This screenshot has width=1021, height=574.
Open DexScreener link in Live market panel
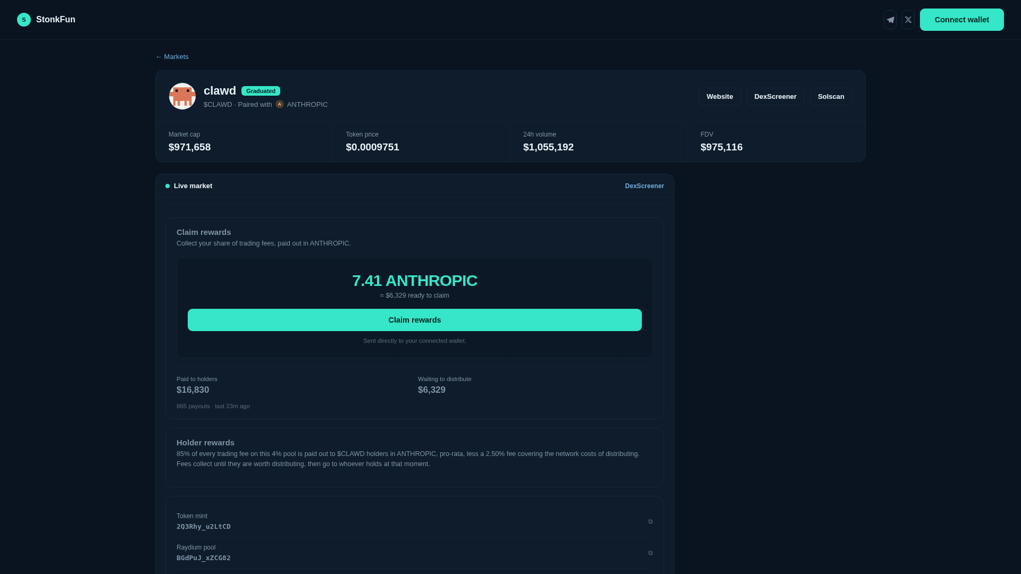point(645,186)
